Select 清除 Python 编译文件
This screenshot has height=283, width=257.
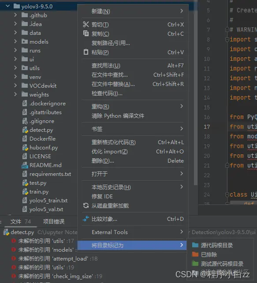[x=133, y=115]
